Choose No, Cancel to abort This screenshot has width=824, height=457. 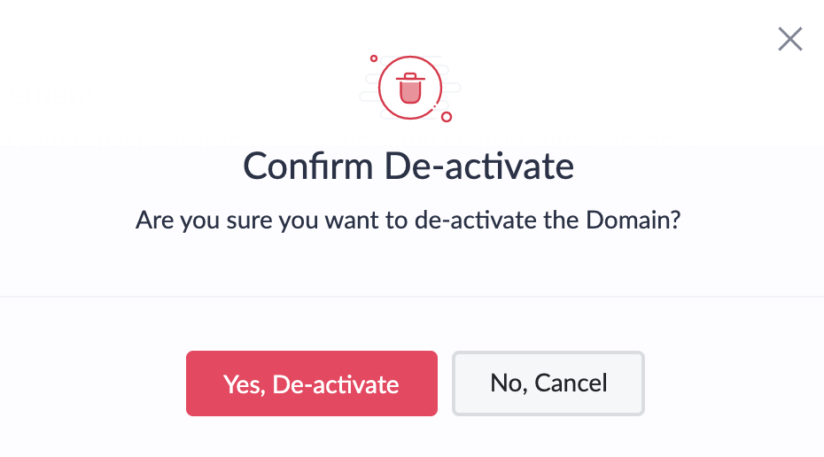tap(548, 383)
